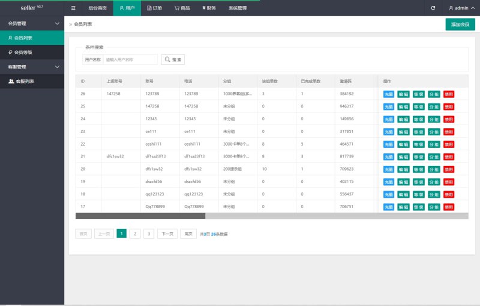
Task: Open 财务 via the yen icon
Action: 205,8
